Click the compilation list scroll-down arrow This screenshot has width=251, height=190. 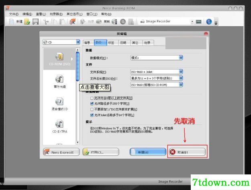tap(78, 143)
